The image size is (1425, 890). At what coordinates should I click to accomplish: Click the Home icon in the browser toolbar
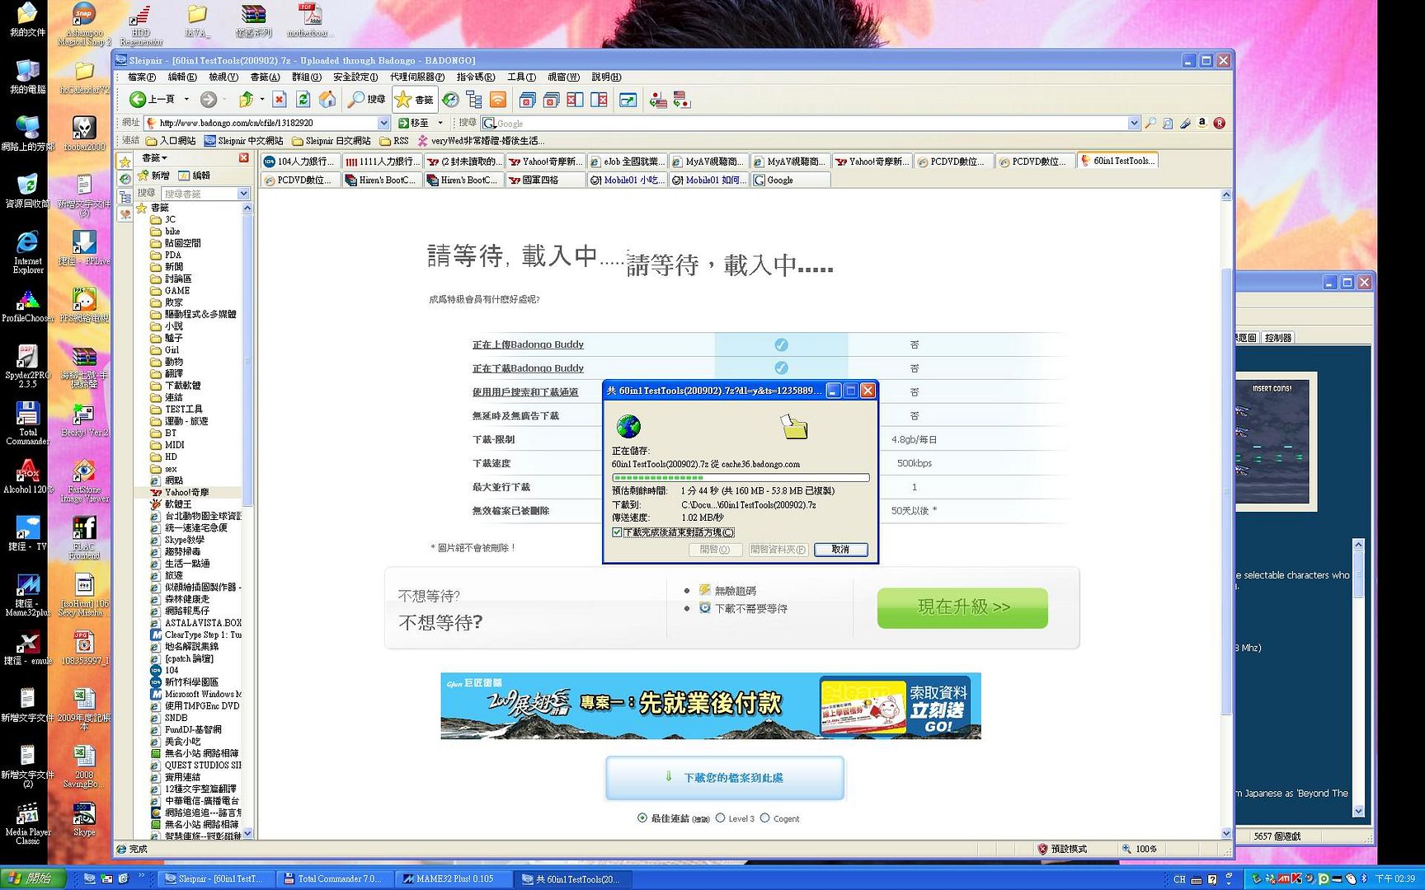(x=327, y=100)
